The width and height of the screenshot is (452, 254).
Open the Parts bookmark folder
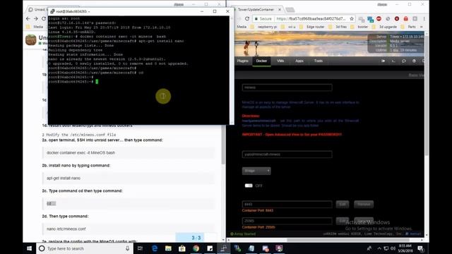(409, 27)
